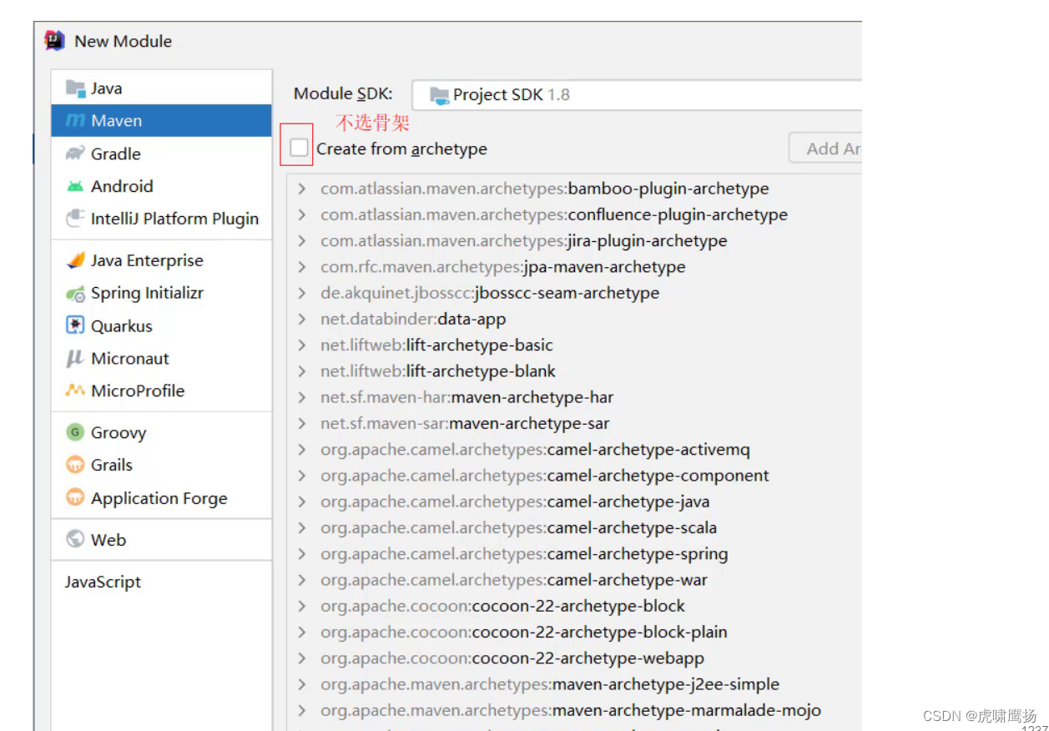Open the Module SDK dropdown
The height and width of the screenshot is (731, 1049).
[x=638, y=95]
